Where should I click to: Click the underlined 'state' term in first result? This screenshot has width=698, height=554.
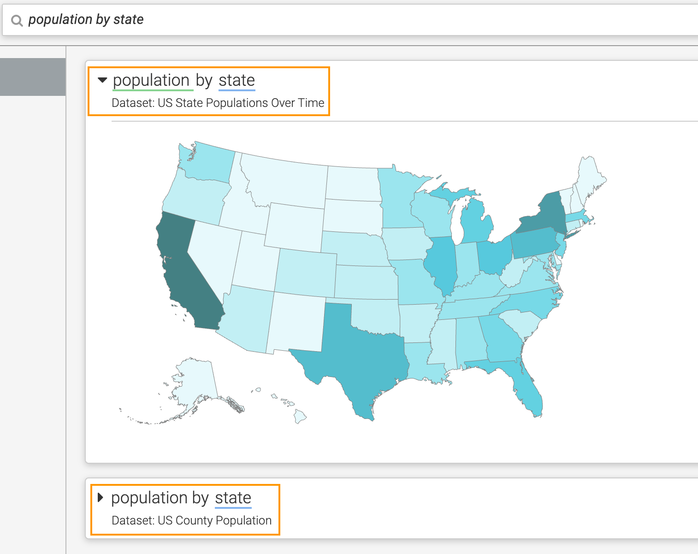pyautogui.click(x=237, y=80)
